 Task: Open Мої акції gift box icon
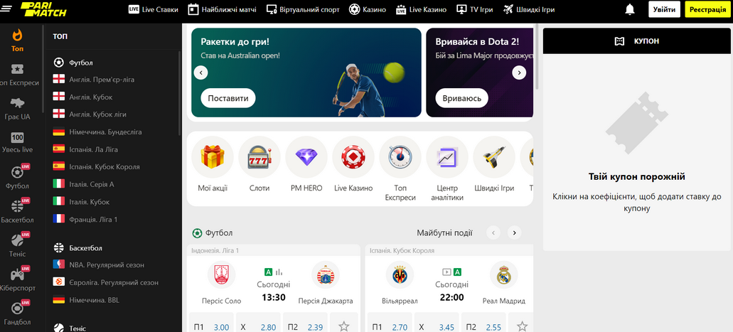point(213,157)
